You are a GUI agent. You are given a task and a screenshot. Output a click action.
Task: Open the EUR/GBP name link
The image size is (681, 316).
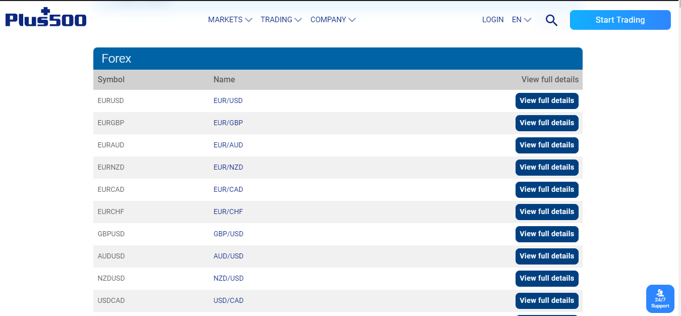click(x=229, y=123)
